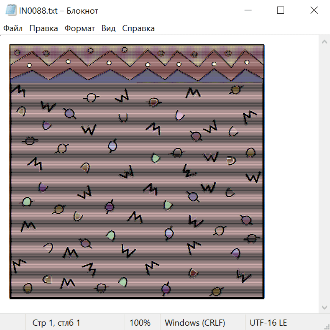Click the 'Стр 1, стлб 1' status indicator
Image resolution: width=330 pixels, height=330 pixels.
(x=56, y=323)
